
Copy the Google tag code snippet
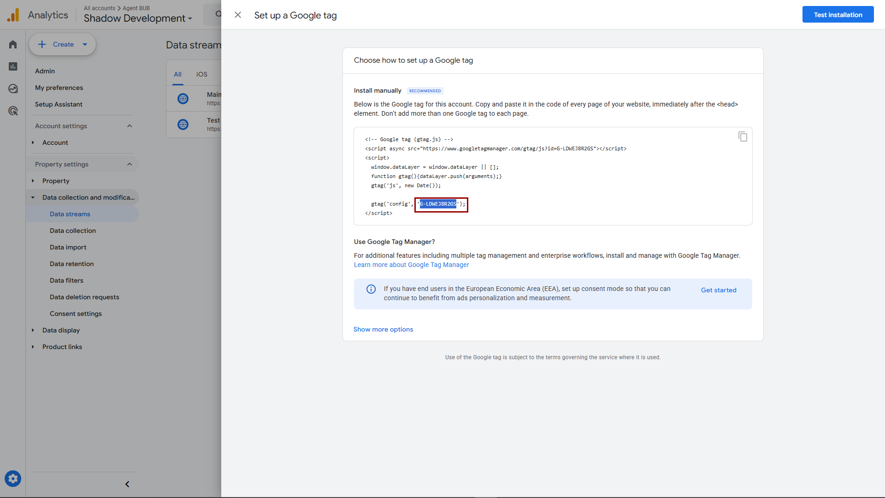coord(743,136)
